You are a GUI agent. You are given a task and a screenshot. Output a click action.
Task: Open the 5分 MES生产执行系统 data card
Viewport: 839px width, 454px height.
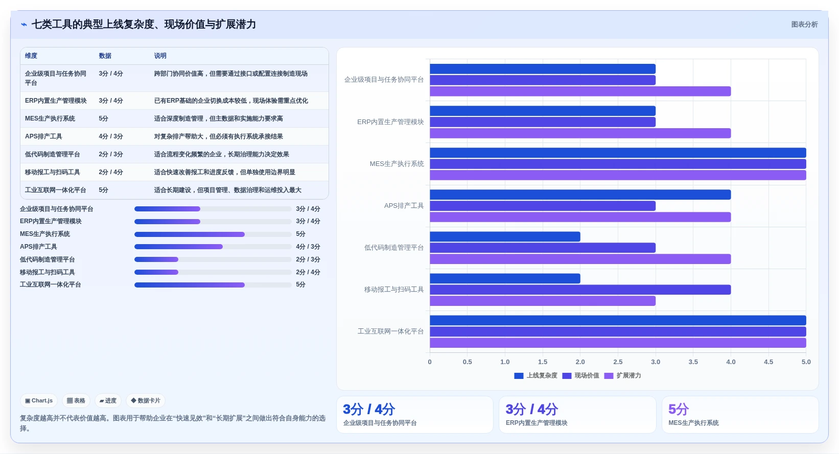740,415
